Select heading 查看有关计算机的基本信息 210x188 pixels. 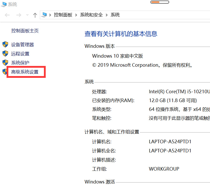121,34
